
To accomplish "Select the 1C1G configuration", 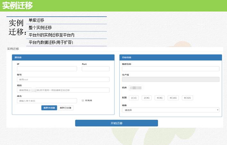I will pos(134,98).
